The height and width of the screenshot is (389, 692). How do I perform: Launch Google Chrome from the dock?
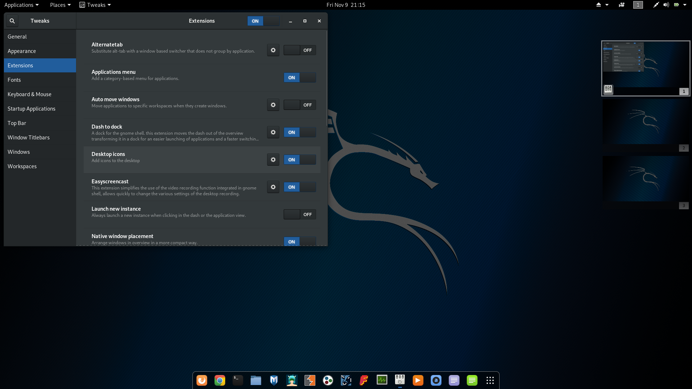220,380
